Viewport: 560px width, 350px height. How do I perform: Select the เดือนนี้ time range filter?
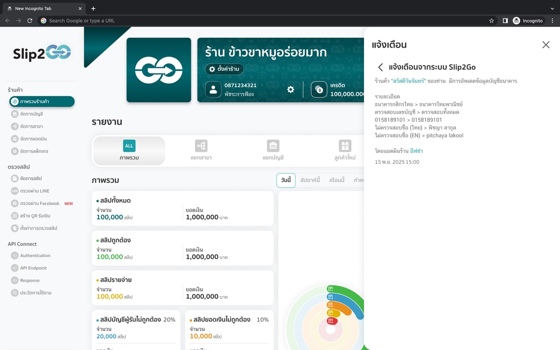pyautogui.click(x=337, y=180)
